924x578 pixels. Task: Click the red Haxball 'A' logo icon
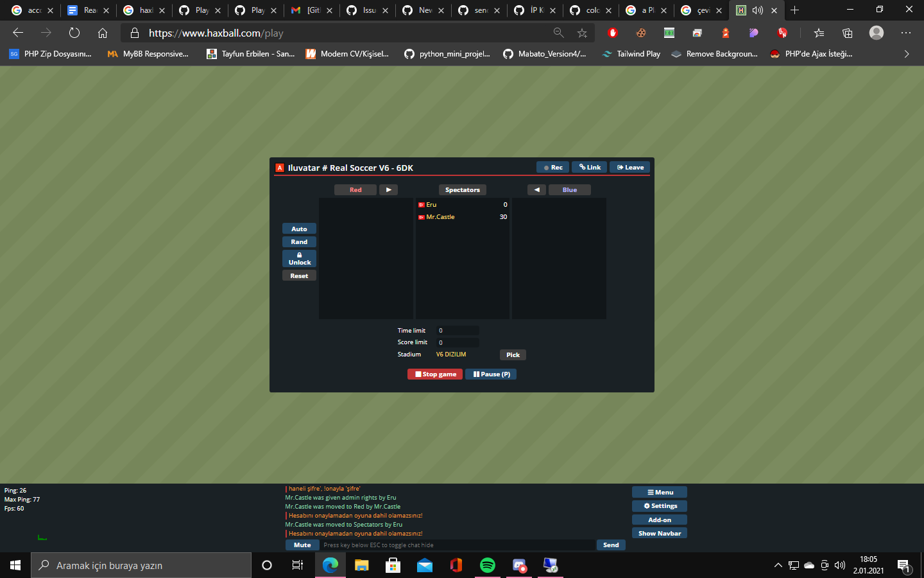pos(280,168)
